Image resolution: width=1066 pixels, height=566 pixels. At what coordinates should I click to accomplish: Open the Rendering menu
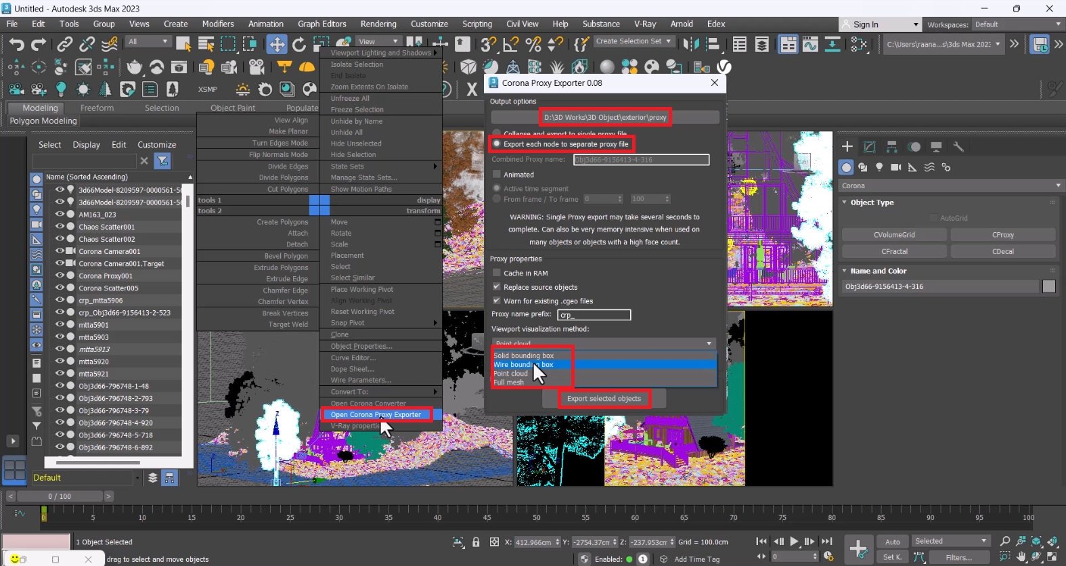(x=378, y=24)
